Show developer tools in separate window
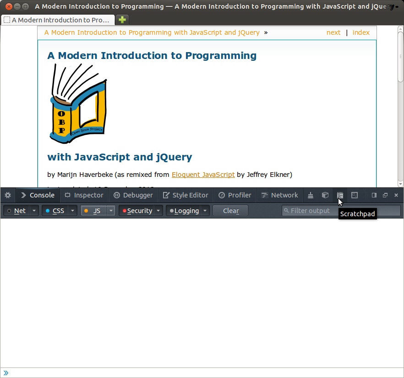This screenshot has height=378, width=404. (385, 196)
